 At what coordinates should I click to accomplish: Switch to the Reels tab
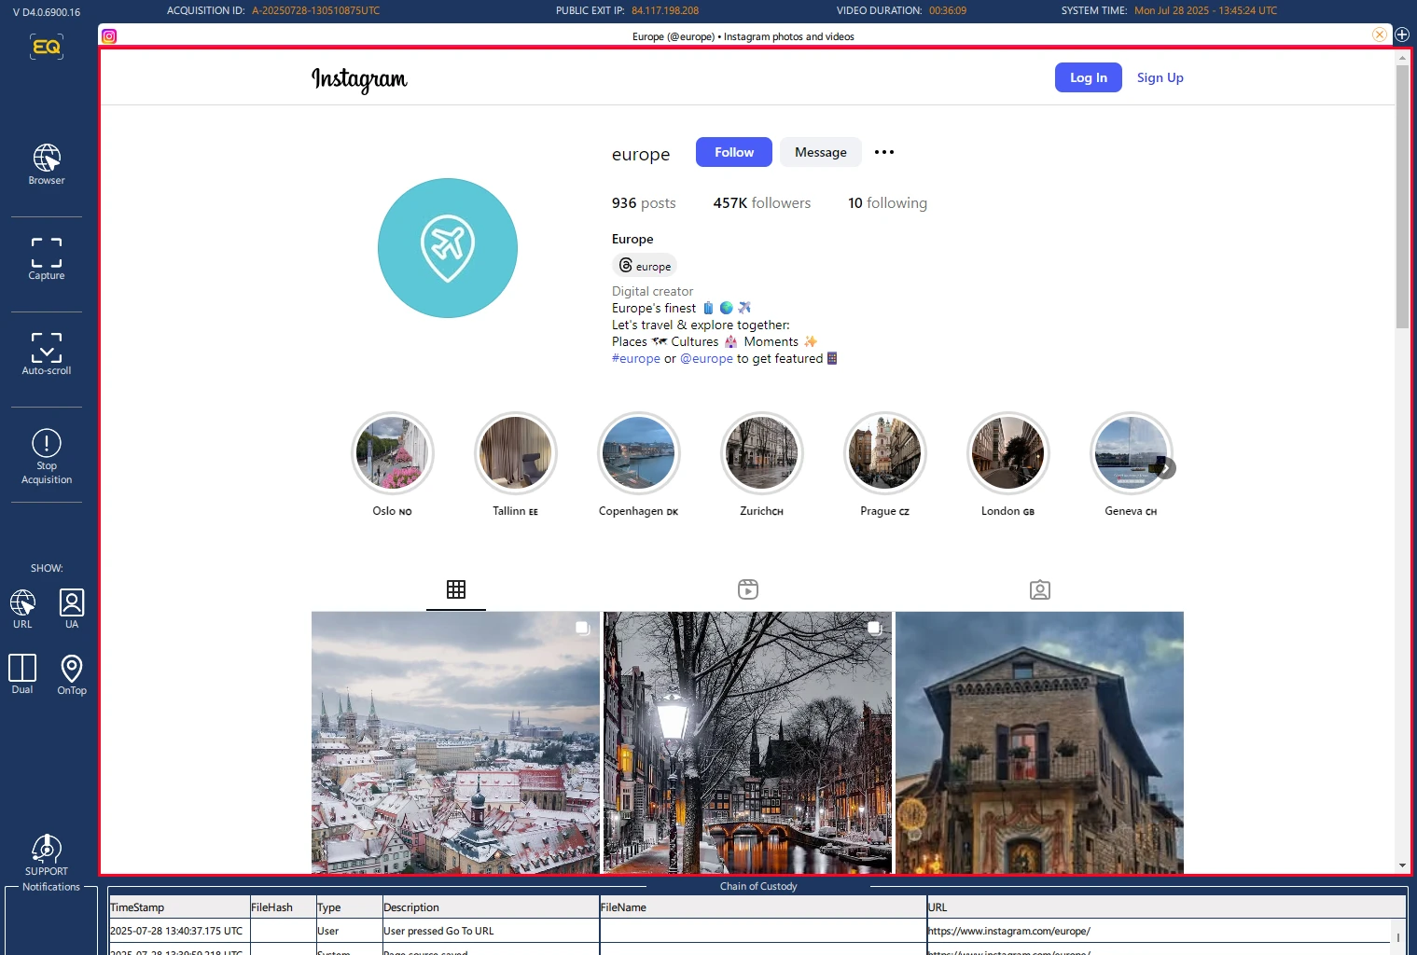pyautogui.click(x=748, y=589)
